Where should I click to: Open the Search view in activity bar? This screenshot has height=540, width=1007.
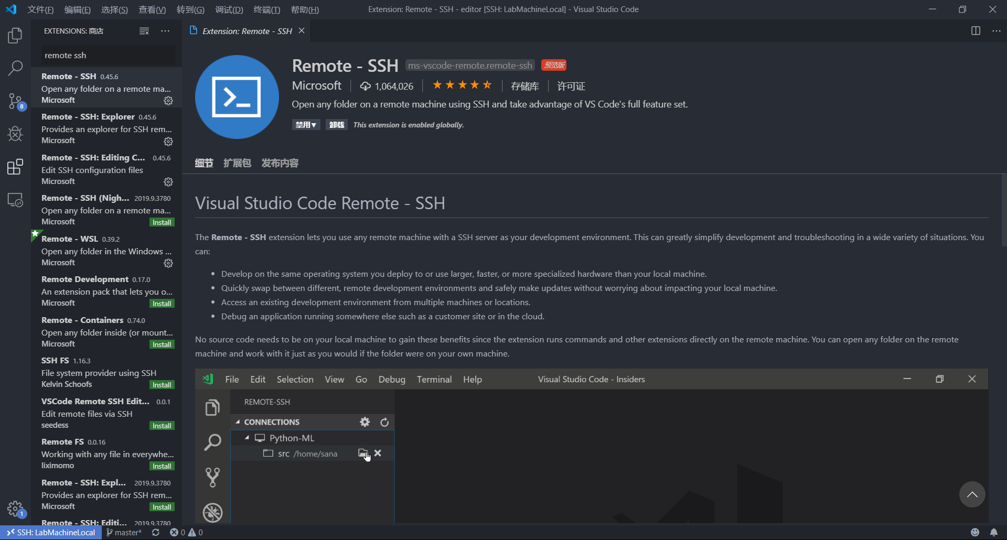pos(15,68)
